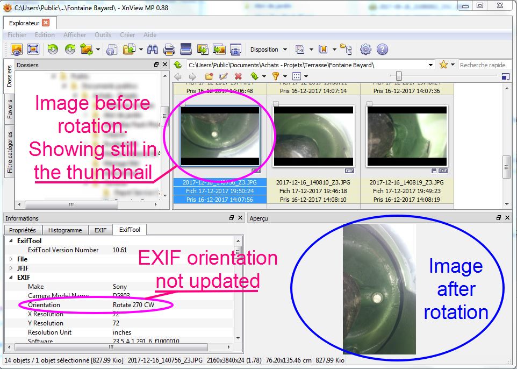
Task: Select the 2017-12-16_140810_Z3.JPG thumbnail
Action: tap(313, 136)
